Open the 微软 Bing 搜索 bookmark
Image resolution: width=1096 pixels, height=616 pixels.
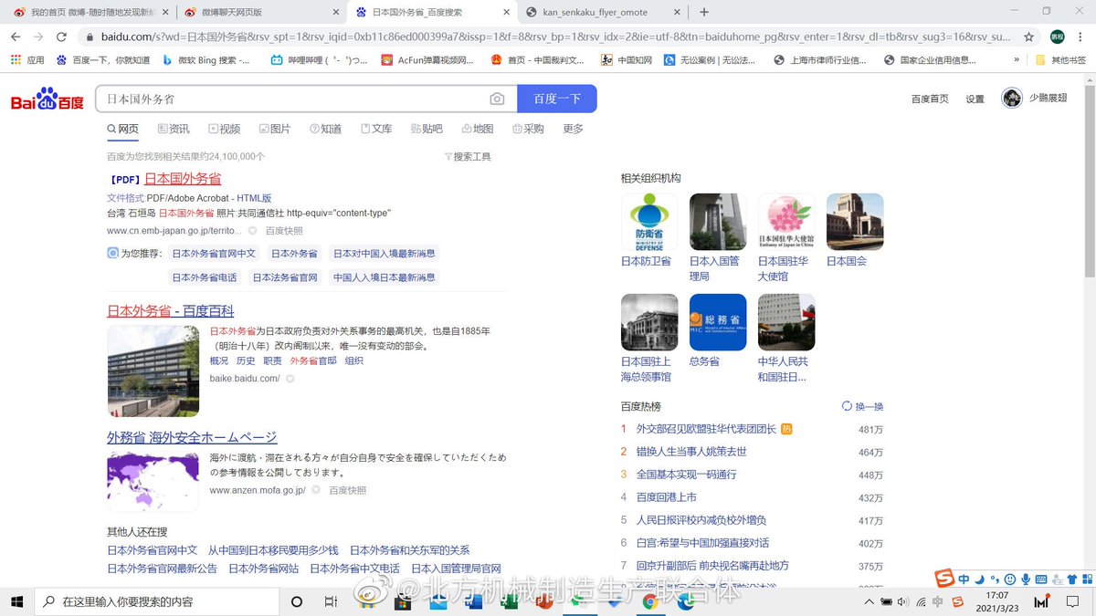tap(206, 60)
